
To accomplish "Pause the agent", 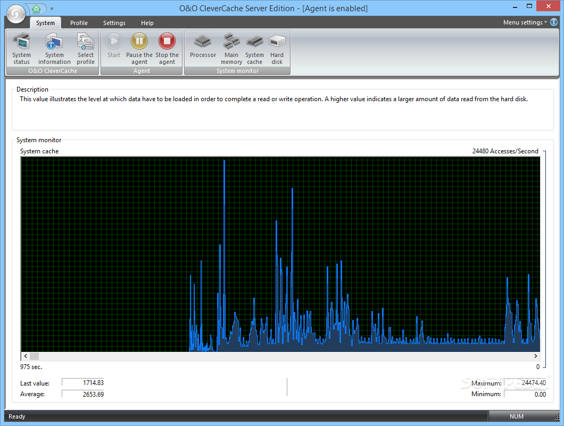I will (139, 48).
